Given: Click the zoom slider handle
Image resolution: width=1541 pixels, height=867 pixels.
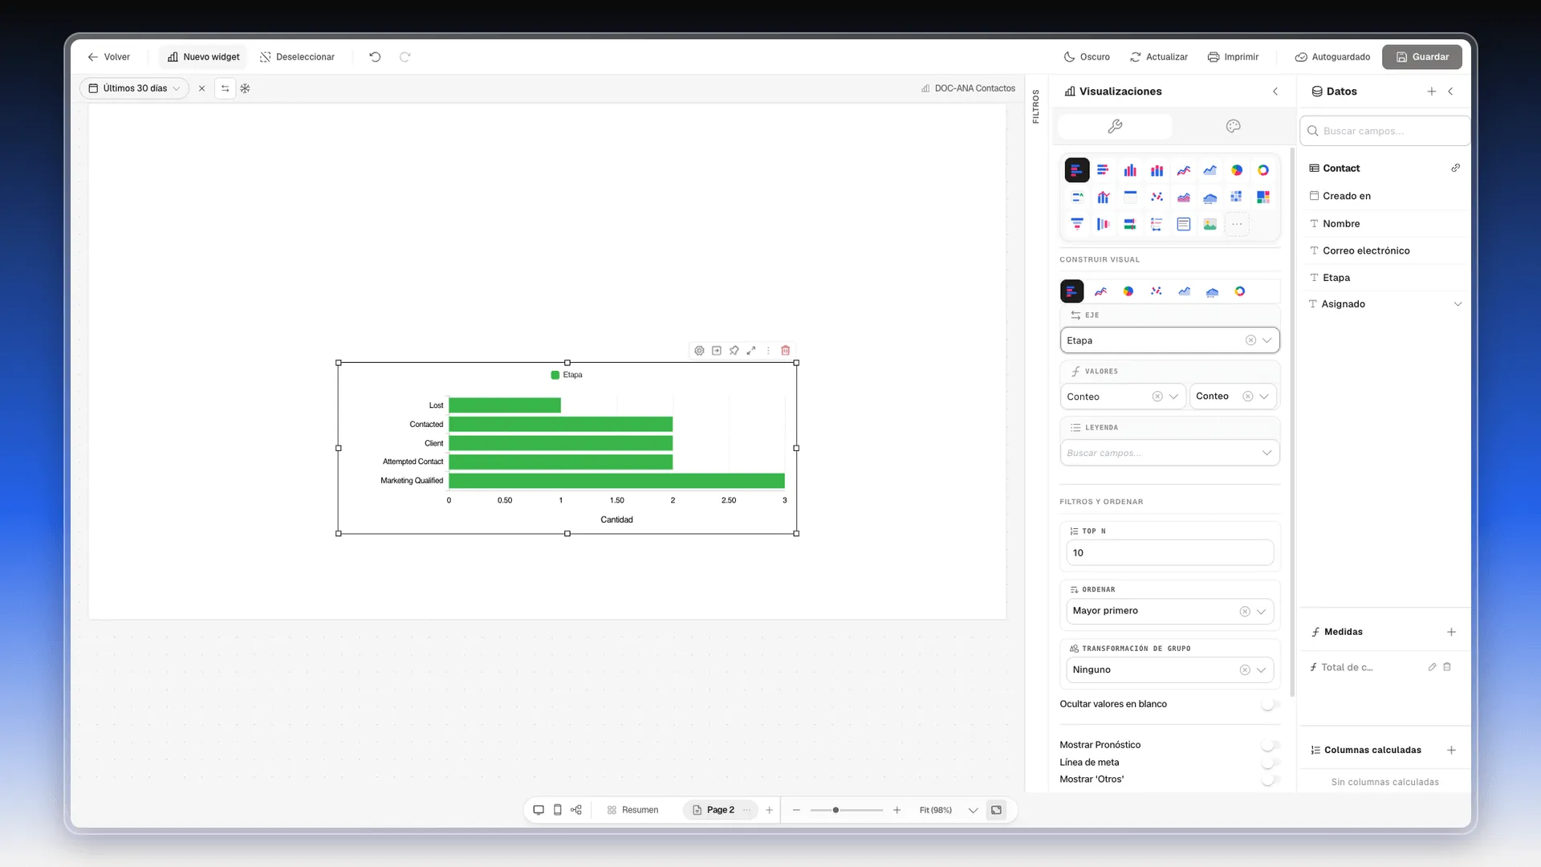Looking at the screenshot, I should [x=836, y=810].
